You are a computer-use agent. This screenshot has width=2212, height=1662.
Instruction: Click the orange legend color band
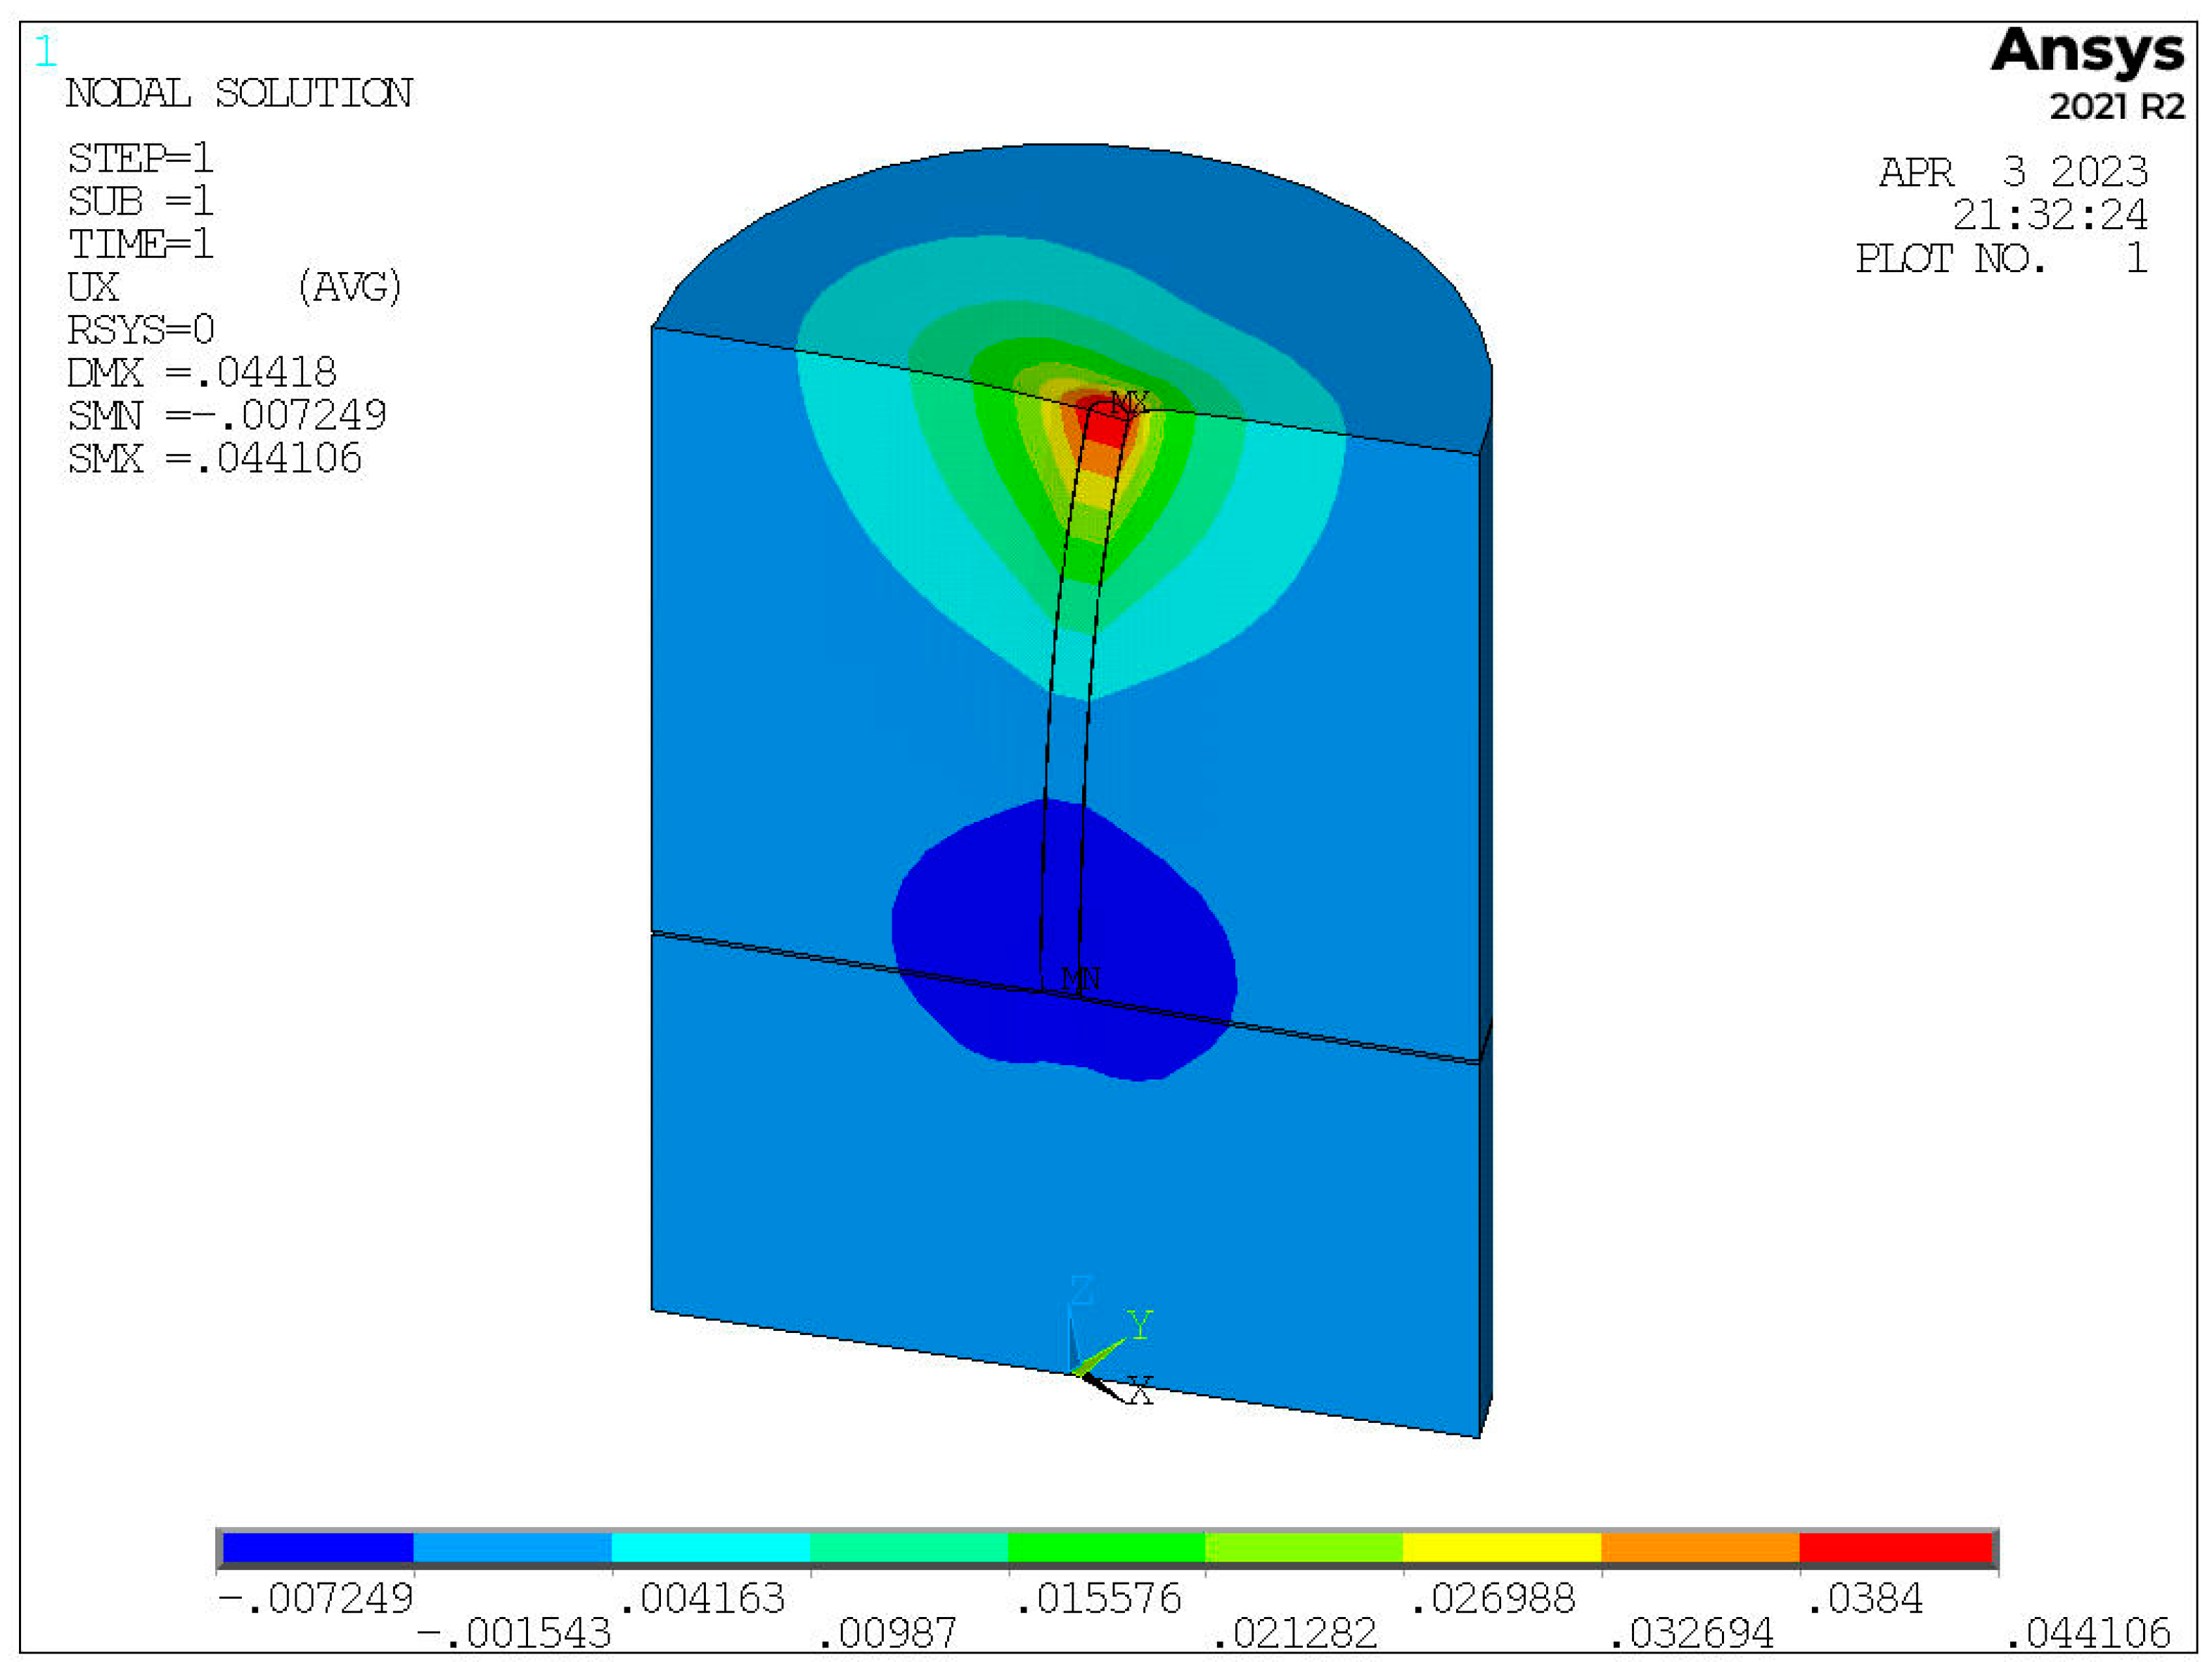(1699, 1547)
